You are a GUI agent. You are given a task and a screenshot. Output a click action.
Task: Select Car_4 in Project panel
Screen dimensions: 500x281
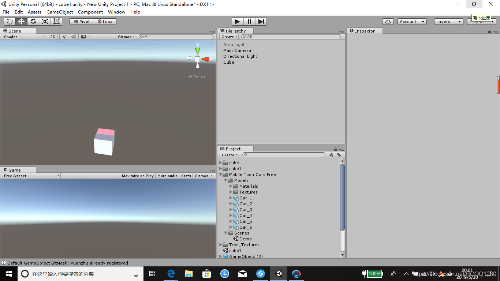pos(242,216)
